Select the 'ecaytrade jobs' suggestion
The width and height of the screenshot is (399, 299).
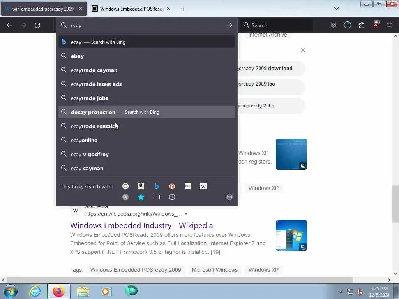[147, 98]
